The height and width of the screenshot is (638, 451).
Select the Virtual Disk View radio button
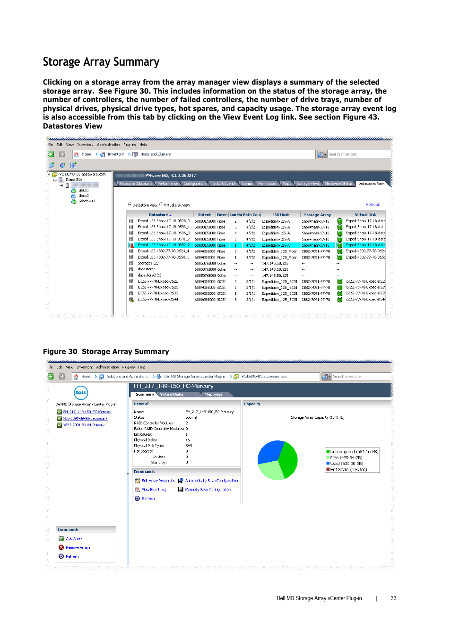pos(161,205)
